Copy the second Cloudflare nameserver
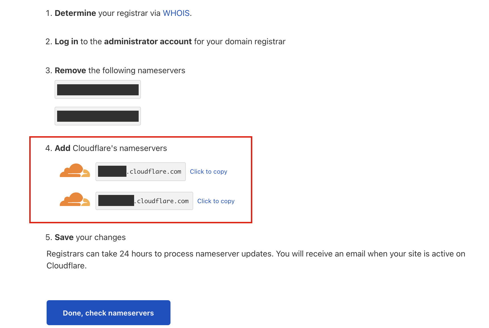489x328 pixels. click(216, 201)
